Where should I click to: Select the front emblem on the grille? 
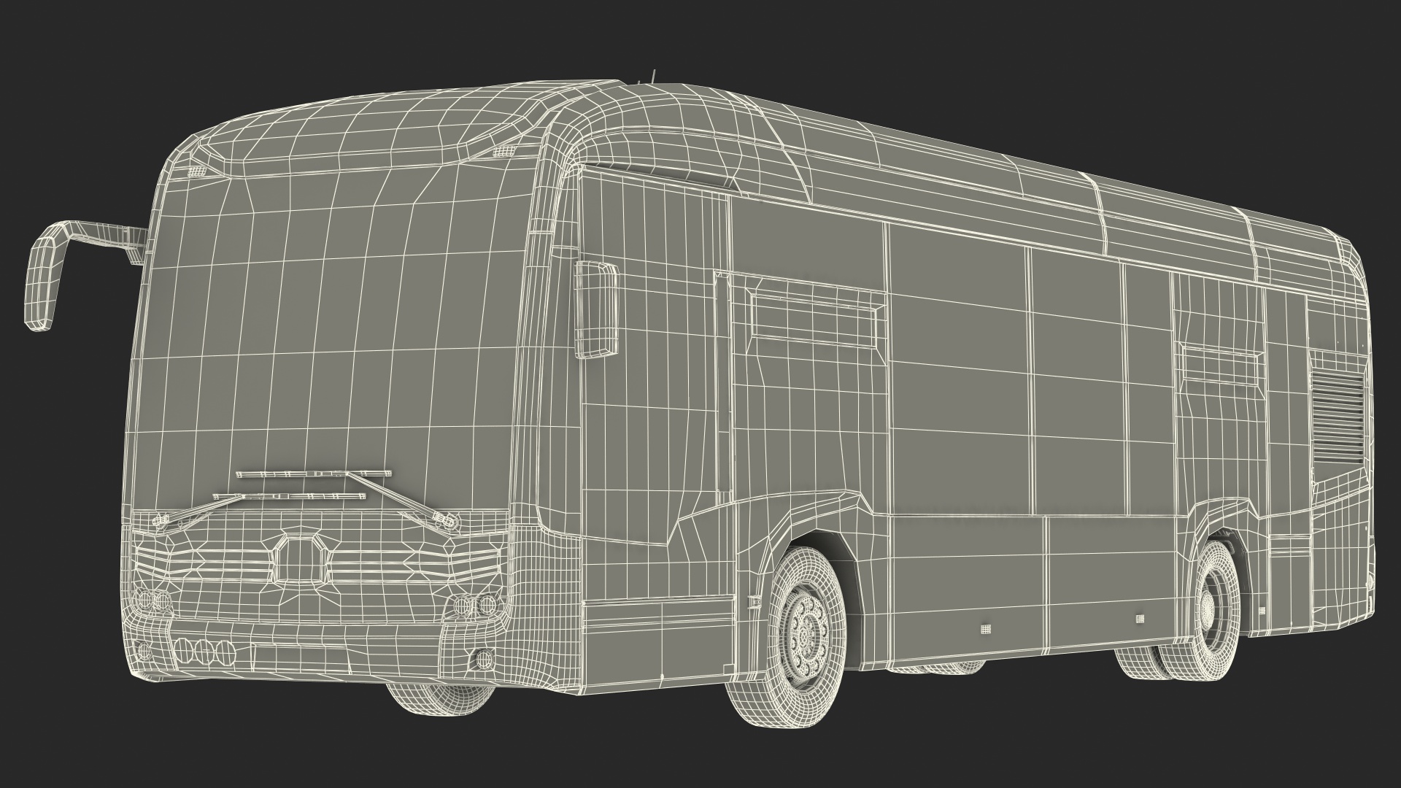300,557
